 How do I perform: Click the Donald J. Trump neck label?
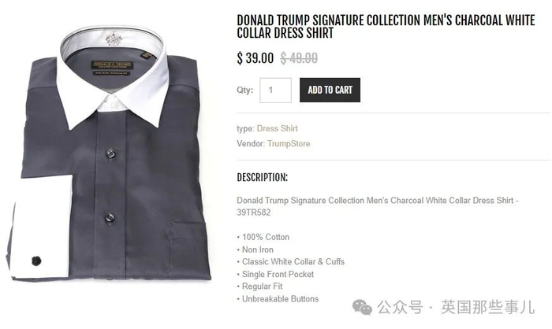(112, 65)
